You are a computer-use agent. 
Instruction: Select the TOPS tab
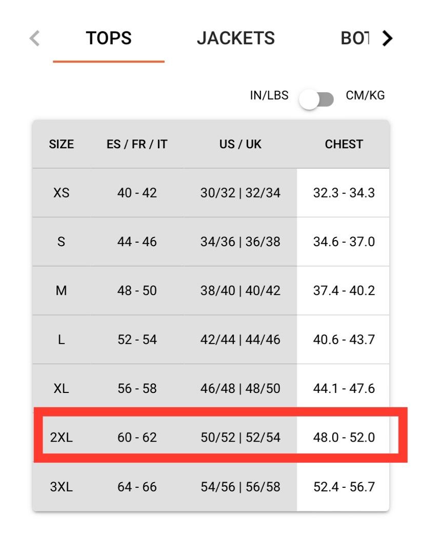[x=109, y=38]
